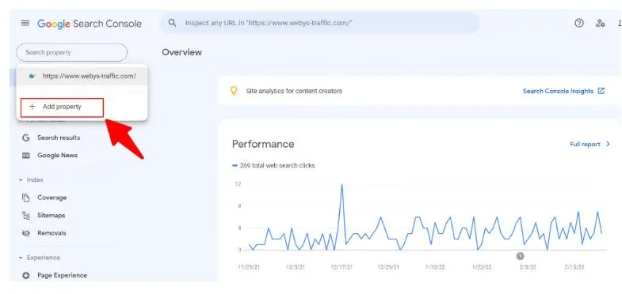The image size is (622, 294).
Task: Click the Google Search Console logo
Action: pos(90,24)
